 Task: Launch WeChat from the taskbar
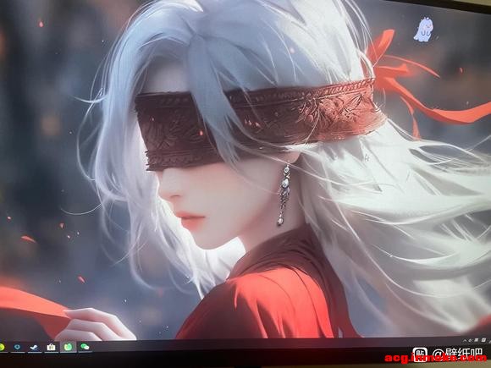[x=85, y=347]
